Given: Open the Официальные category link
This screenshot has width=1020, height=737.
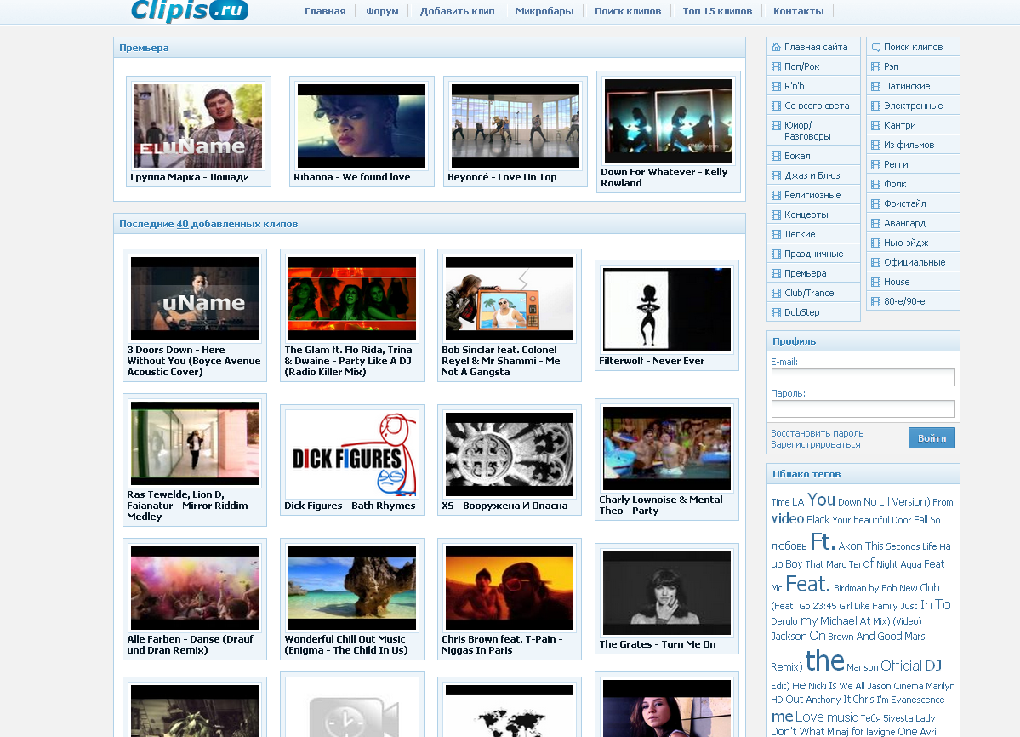Looking at the screenshot, I should (915, 262).
